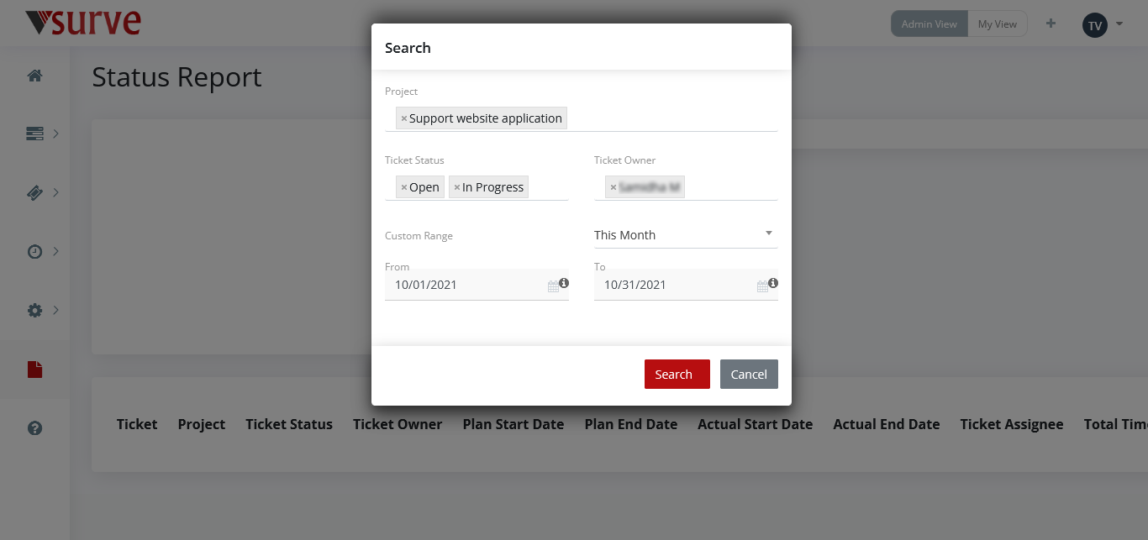Click the plus add icon in header
This screenshot has height=540, width=1148.
[1051, 24]
